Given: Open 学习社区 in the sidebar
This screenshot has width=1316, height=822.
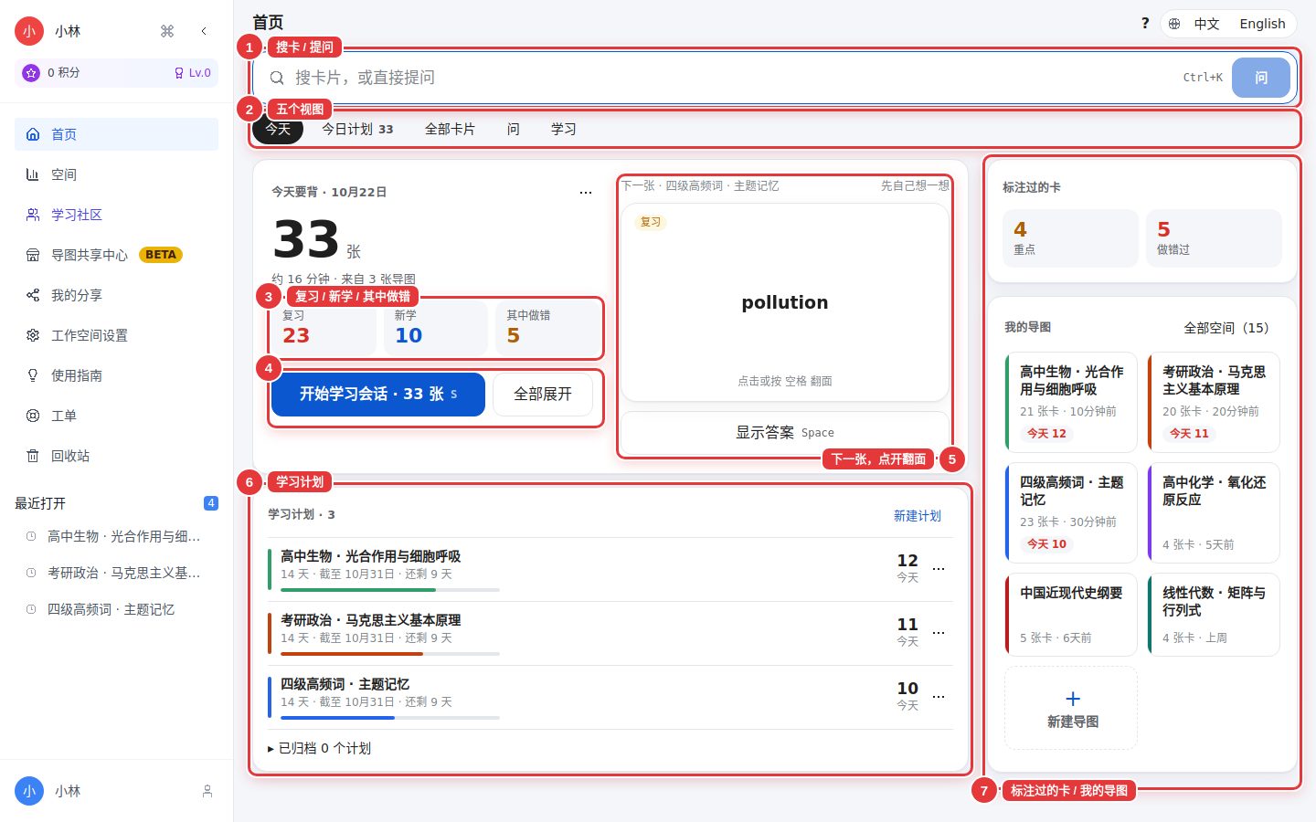Looking at the screenshot, I should click(x=117, y=215).
